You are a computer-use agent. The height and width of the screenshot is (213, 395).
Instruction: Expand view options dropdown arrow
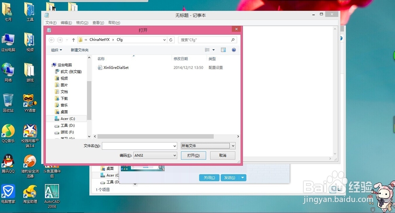click(x=214, y=50)
